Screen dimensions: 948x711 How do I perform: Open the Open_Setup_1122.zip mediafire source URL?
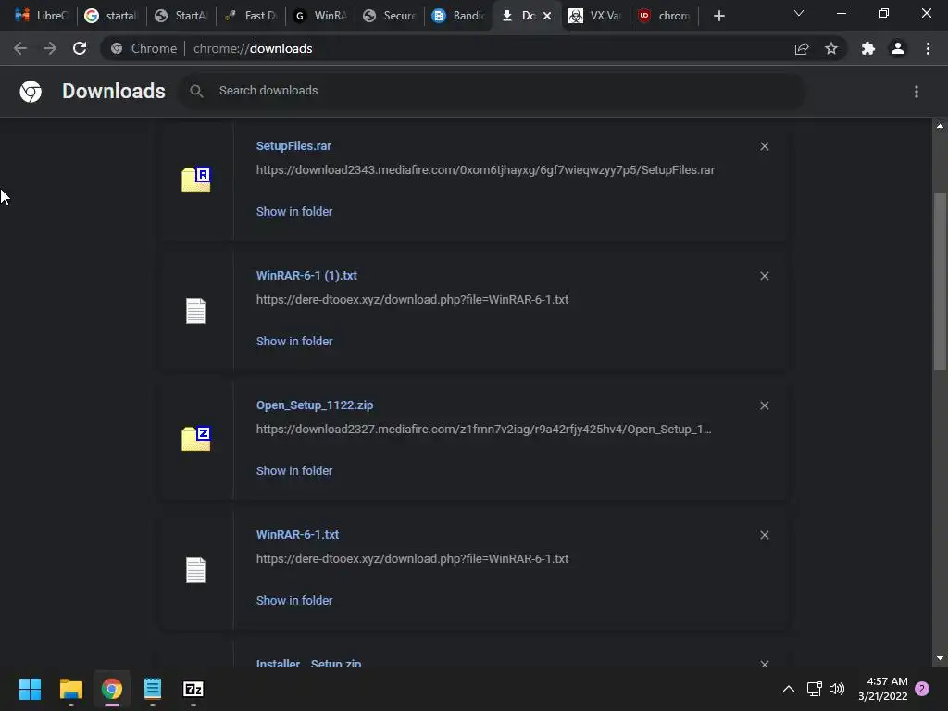pos(483,430)
